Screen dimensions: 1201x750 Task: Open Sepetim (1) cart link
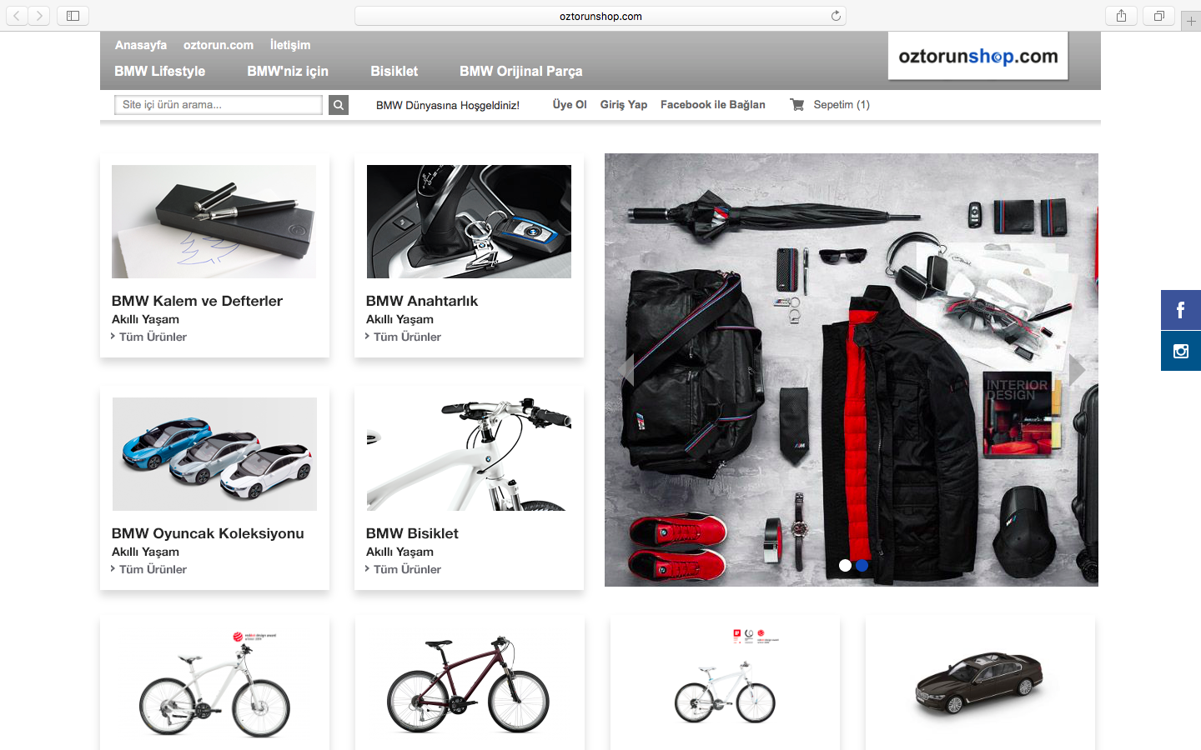click(x=842, y=105)
